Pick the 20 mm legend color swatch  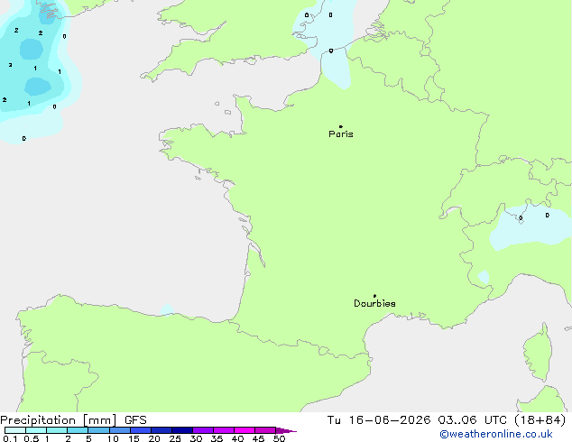(161, 430)
